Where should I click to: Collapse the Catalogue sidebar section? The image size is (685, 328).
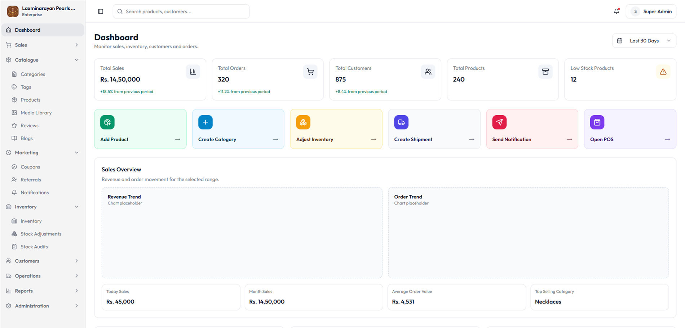43,60
